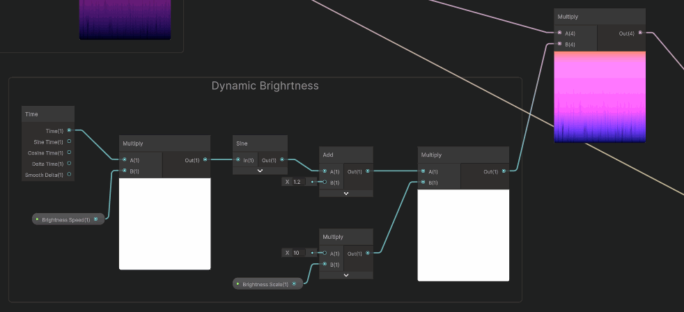The image size is (684, 312).
Task: Click B(1) port of Multiply fed by Brightness Speed
Action: tap(125, 171)
